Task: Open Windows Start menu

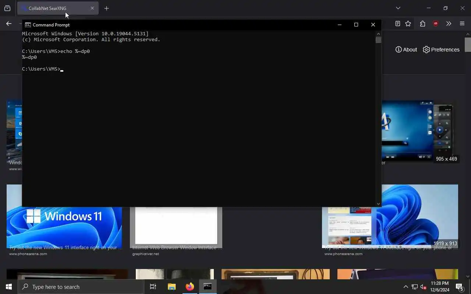Action: click(x=9, y=287)
